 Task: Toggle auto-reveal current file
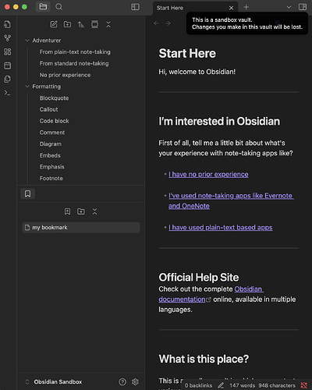click(94, 24)
